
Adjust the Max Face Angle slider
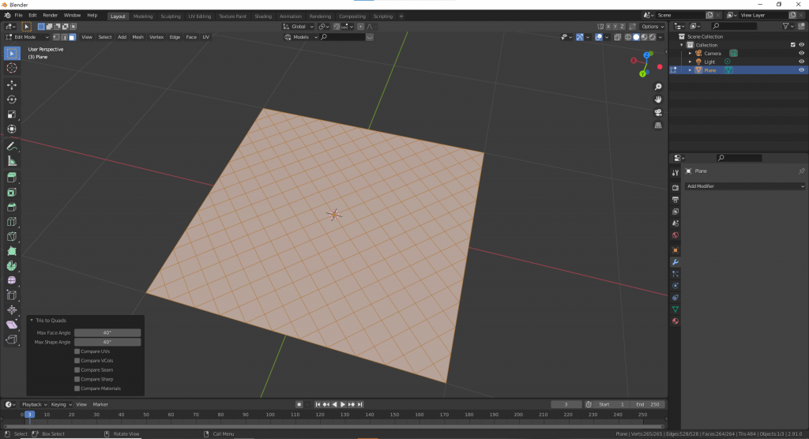tap(107, 332)
